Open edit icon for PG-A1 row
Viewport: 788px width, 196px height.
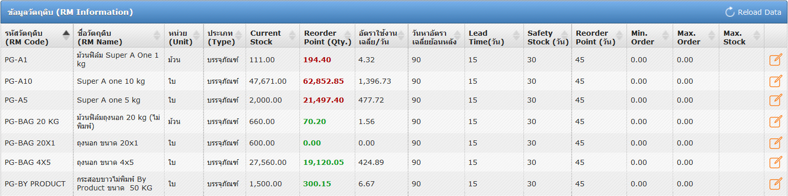776,60
